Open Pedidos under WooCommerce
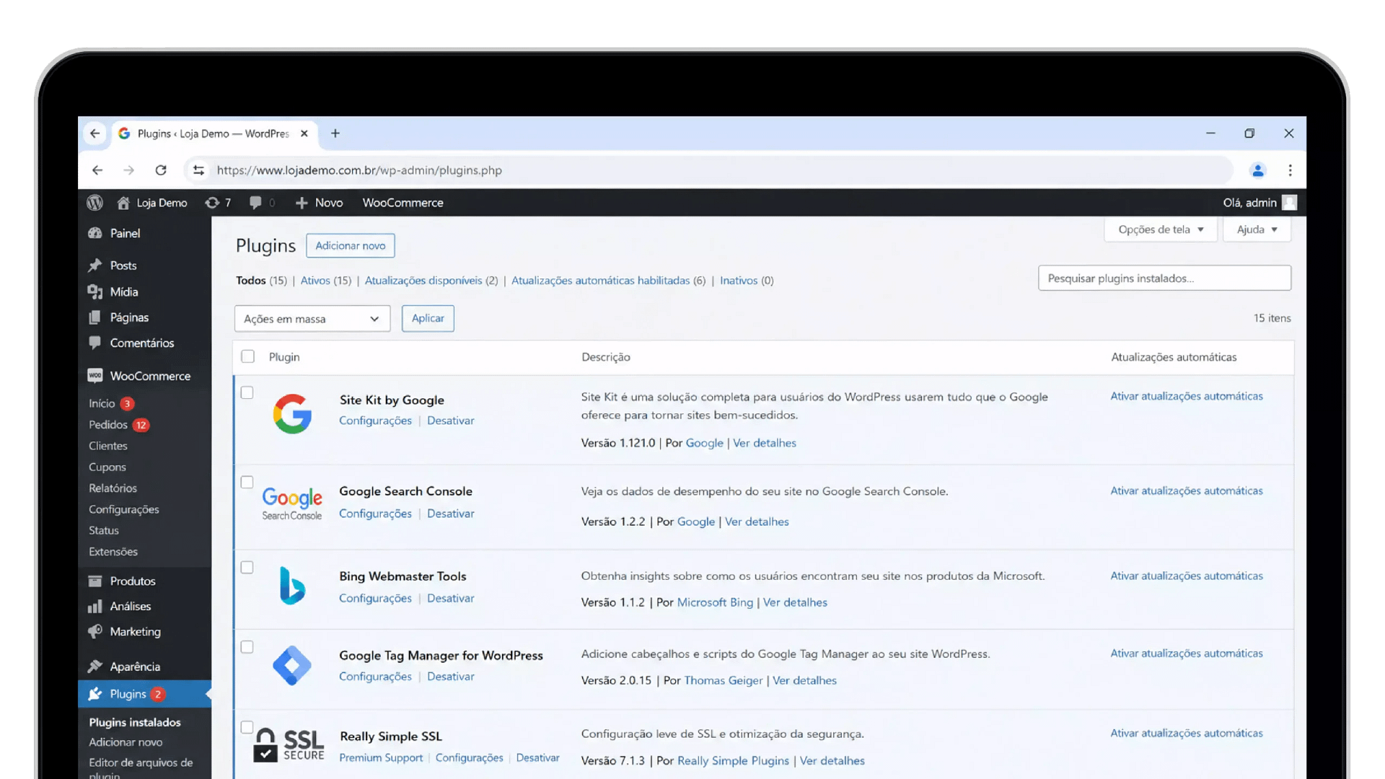Screen dimensions: 1385x779 [108, 425]
